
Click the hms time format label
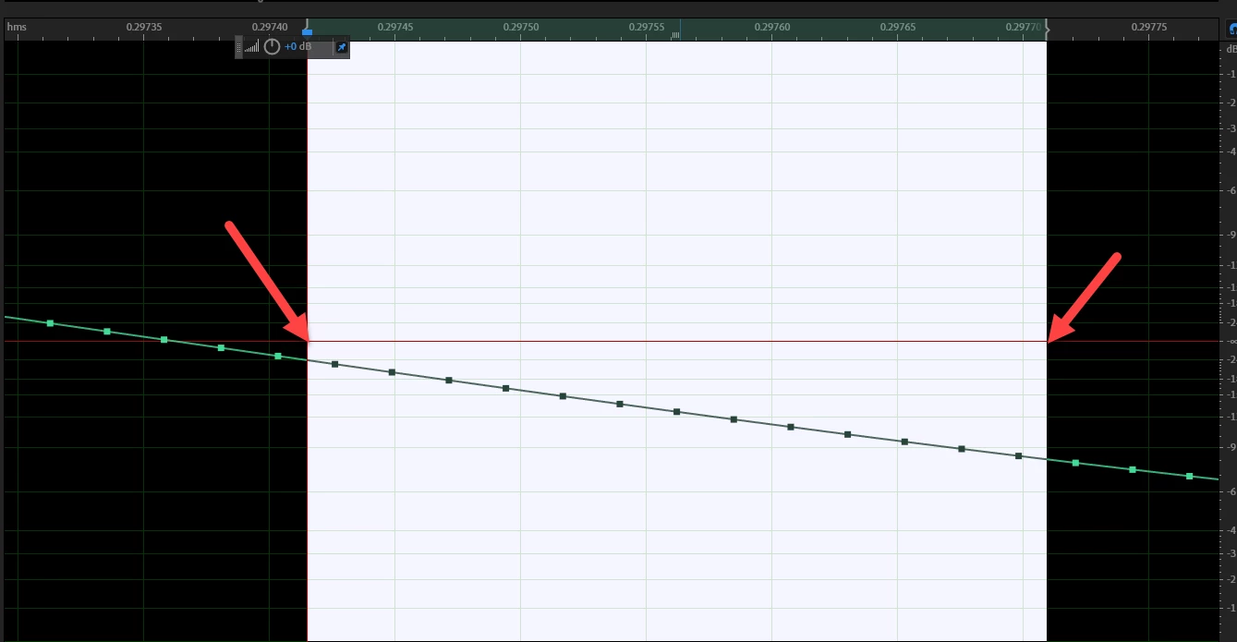click(17, 28)
